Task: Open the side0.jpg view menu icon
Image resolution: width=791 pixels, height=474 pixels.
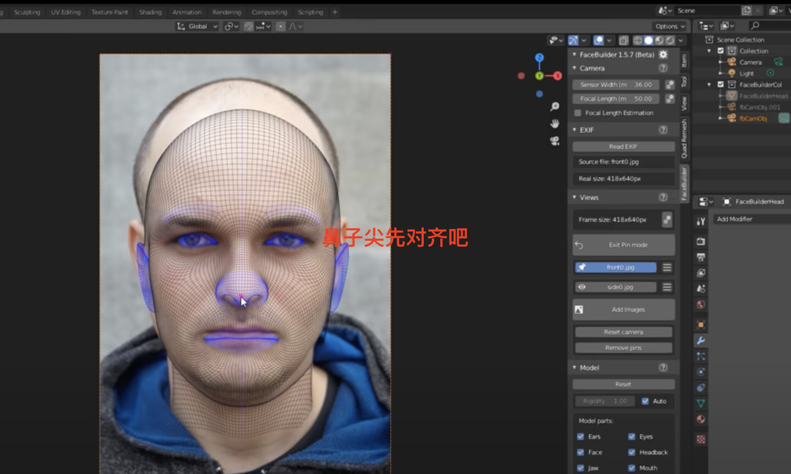Action: point(667,287)
